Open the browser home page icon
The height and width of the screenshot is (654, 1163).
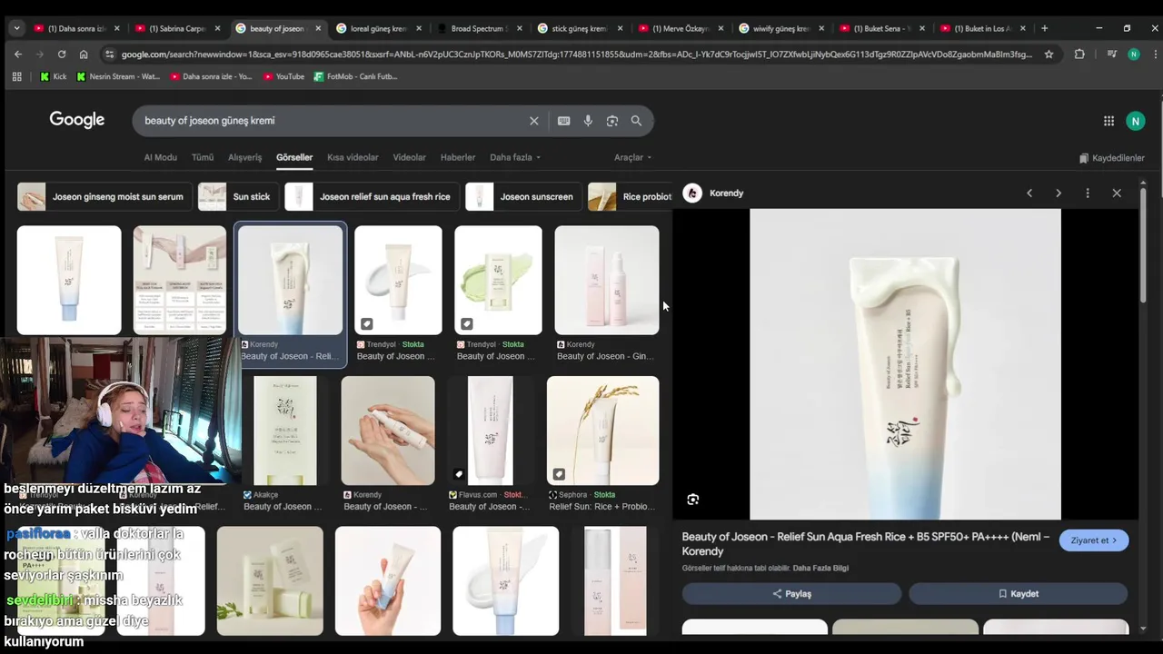[84, 54]
